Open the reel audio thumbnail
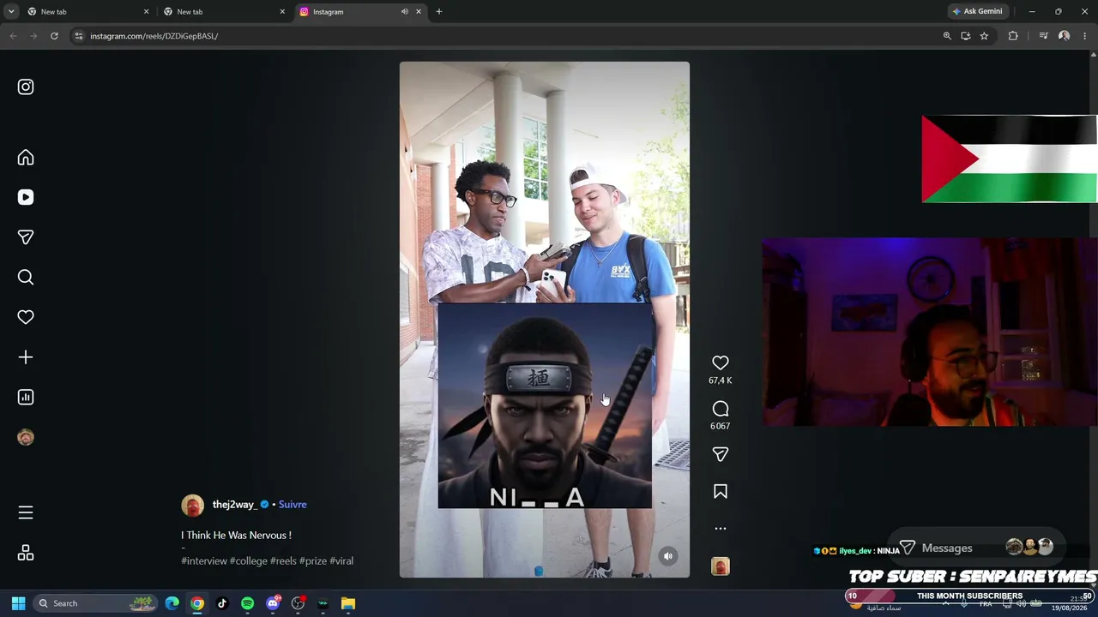The width and height of the screenshot is (1098, 617). (x=721, y=566)
